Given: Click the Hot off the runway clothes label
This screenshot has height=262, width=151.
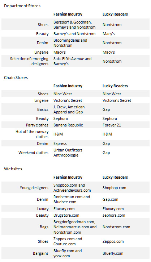Looking at the screenshot, I should coord(32,134).
